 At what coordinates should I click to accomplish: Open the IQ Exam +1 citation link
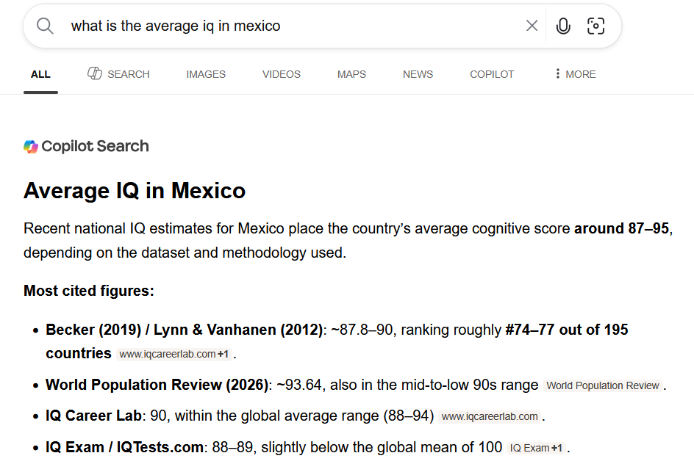click(536, 448)
